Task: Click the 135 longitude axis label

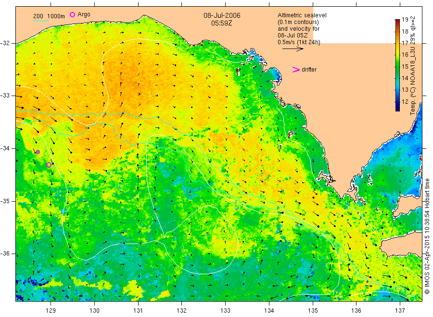Action: pyautogui.click(x=313, y=311)
